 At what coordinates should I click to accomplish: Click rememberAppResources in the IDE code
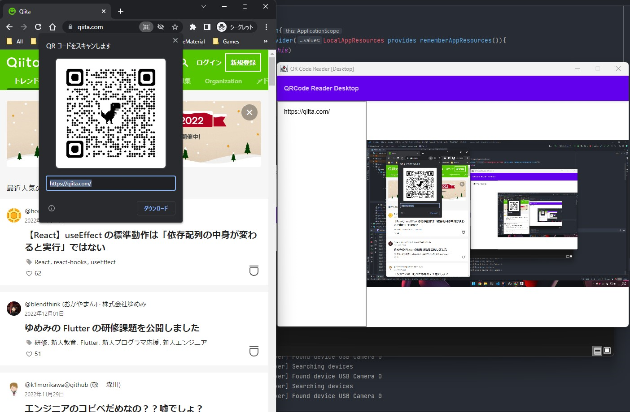tap(456, 40)
